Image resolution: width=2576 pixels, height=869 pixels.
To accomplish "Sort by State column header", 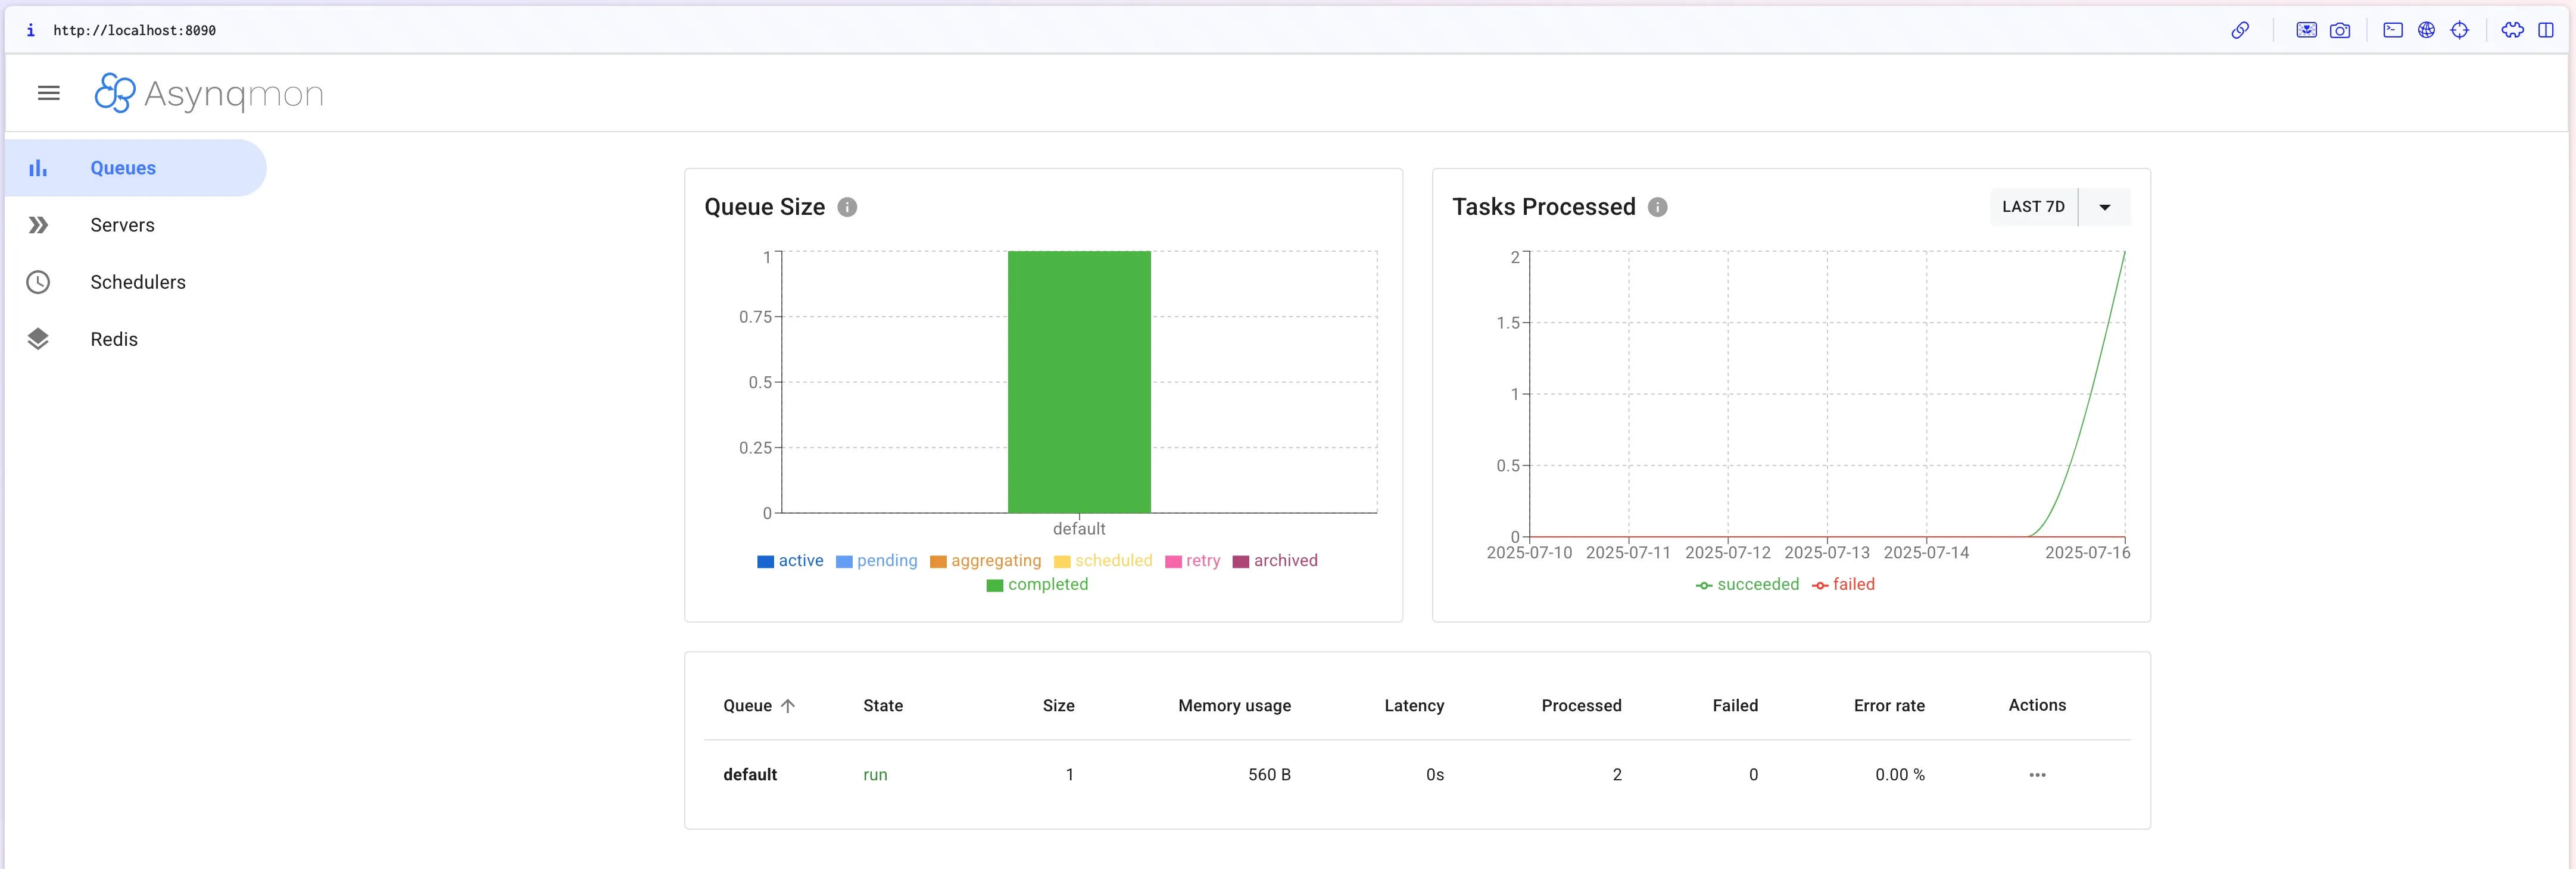I will [x=883, y=706].
